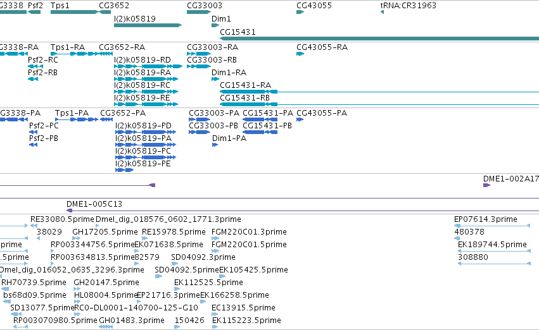Click the Tps1 gene bar
This screenshot has height=330, width=539.
[75, 12]
